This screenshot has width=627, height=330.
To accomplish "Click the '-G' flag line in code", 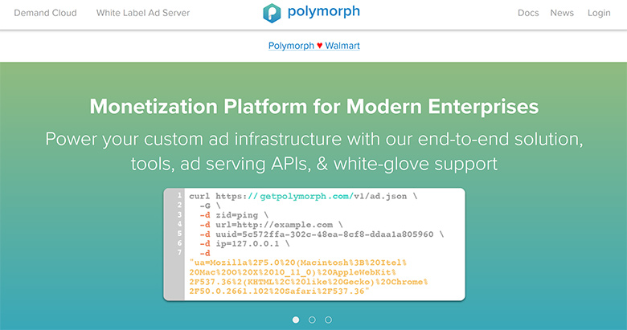I will click(x=210, y=206).
